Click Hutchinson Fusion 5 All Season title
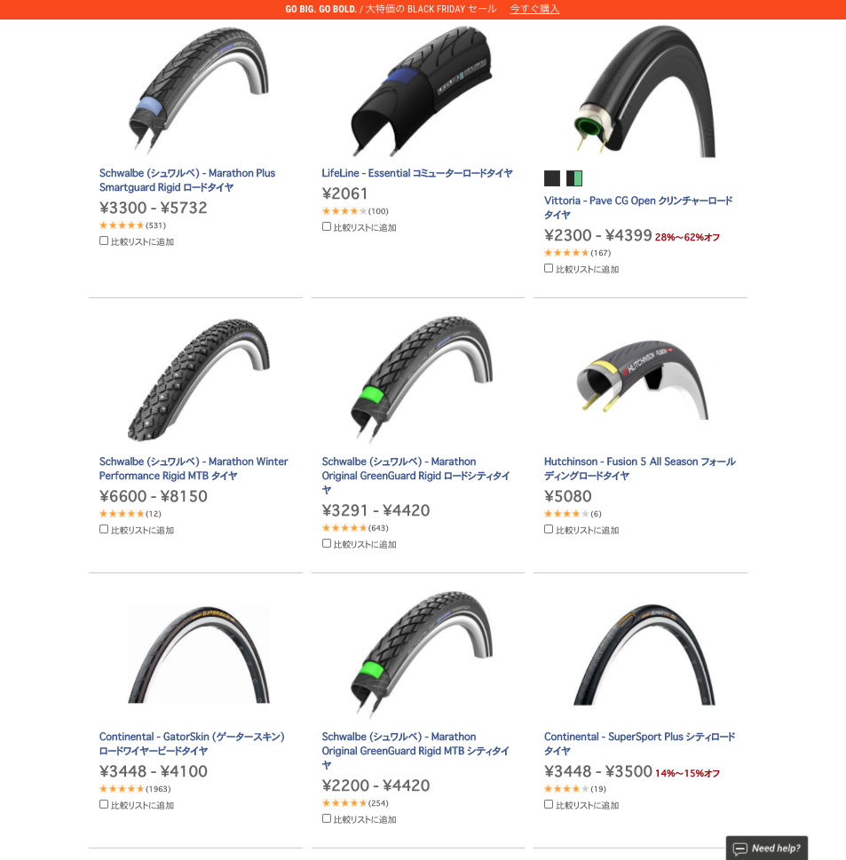Image resolution: width=846 pixels, height=860 pixels. (x=640, y=469)
